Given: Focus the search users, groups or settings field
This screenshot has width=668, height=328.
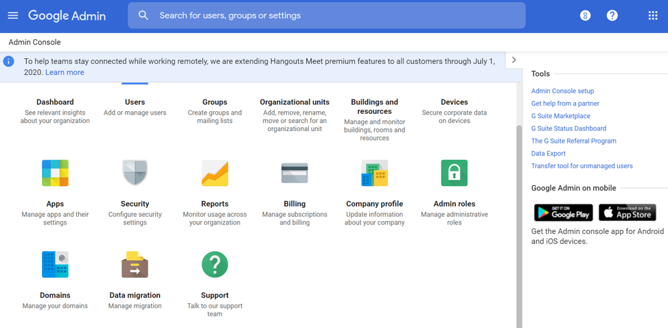Looking at the screenshot, I should pos(326,16).
